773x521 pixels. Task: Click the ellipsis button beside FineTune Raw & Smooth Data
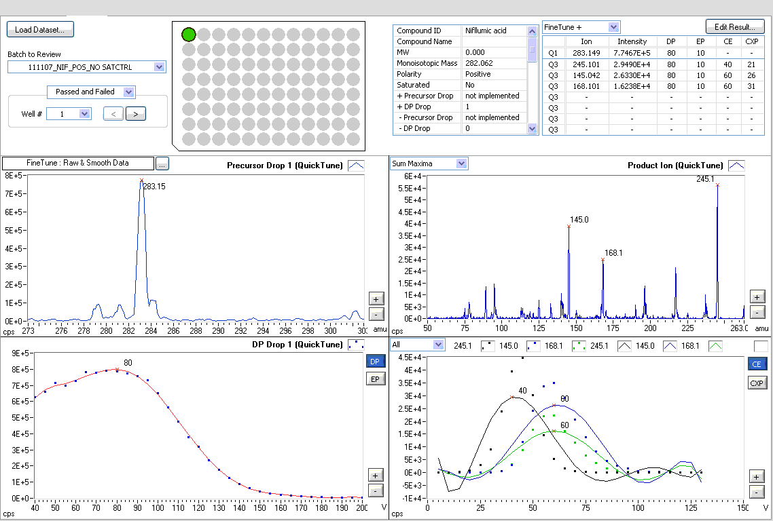pos(162,163)
